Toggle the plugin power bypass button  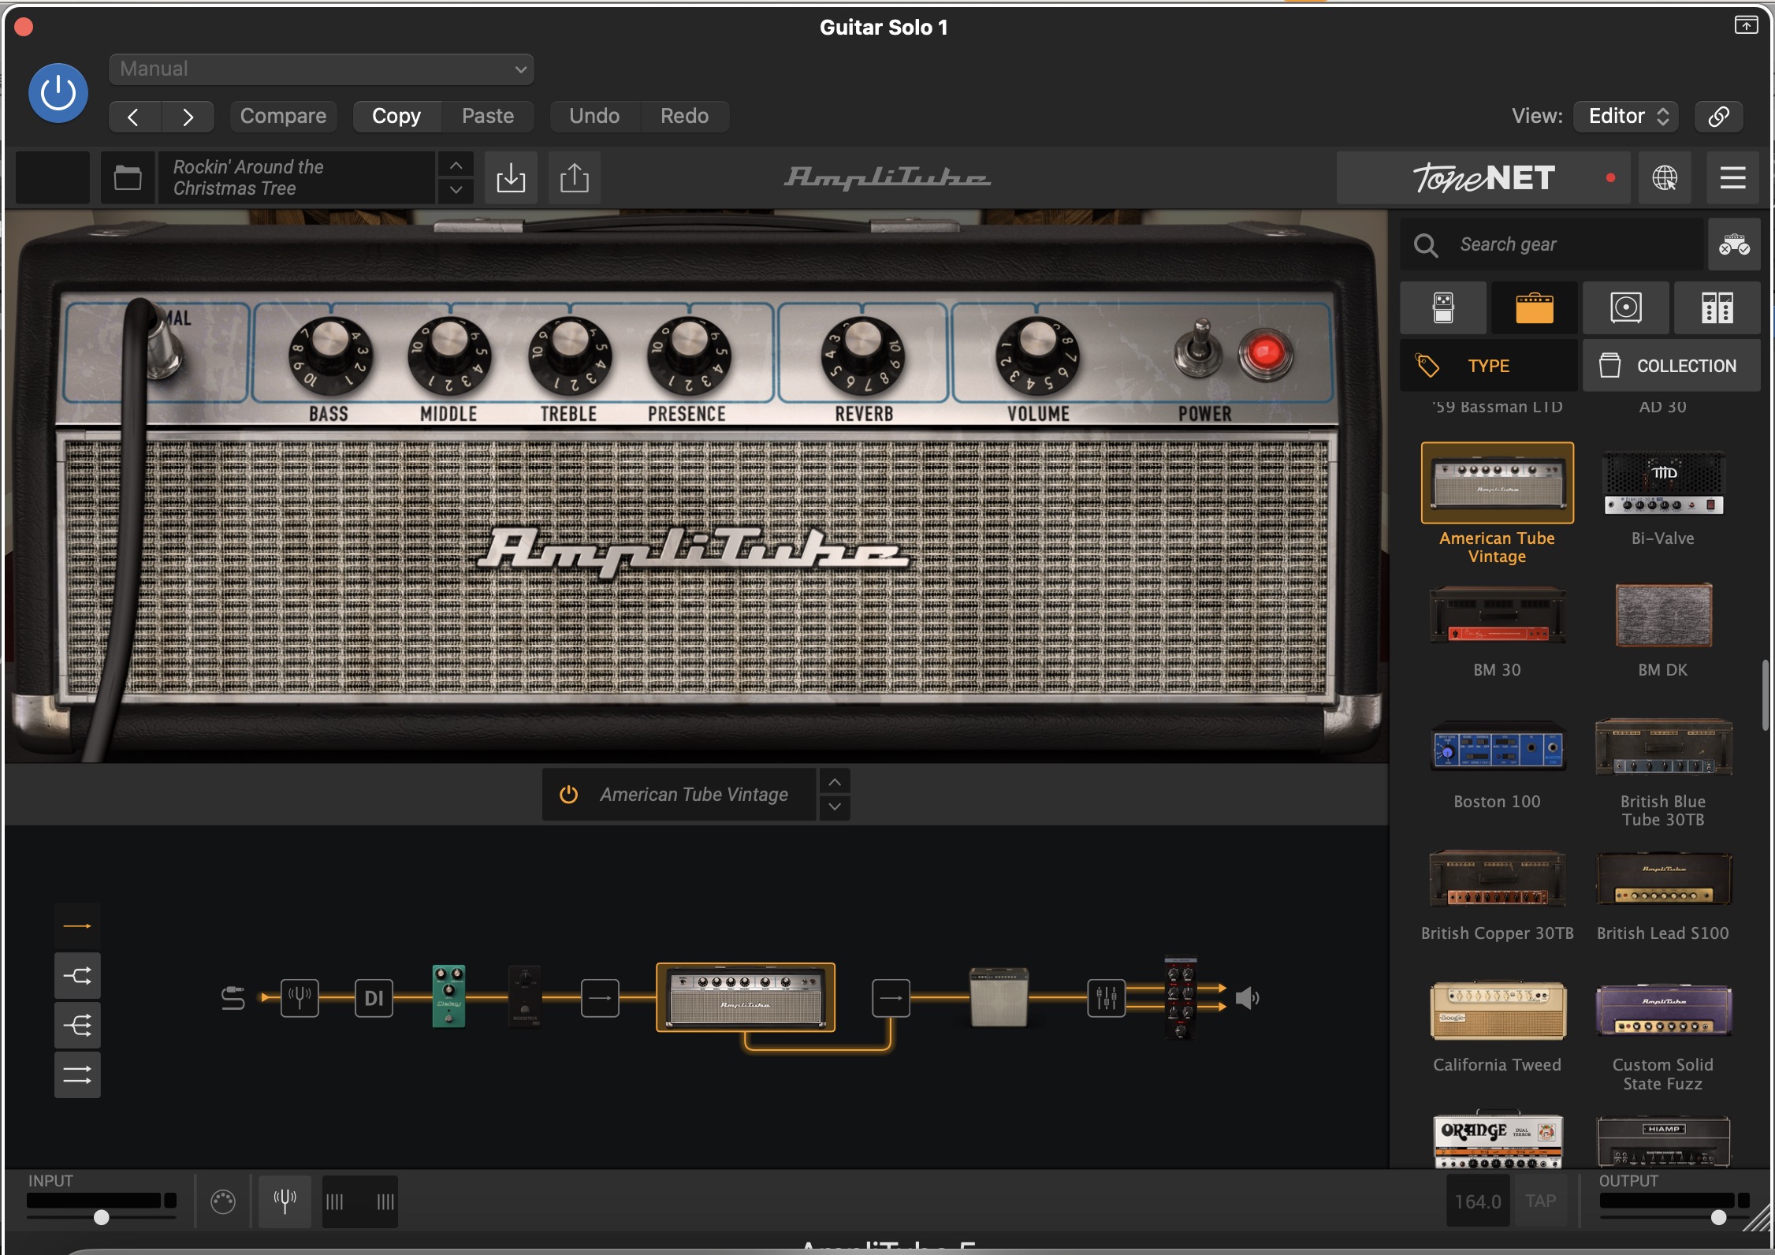tap(58, 93)
